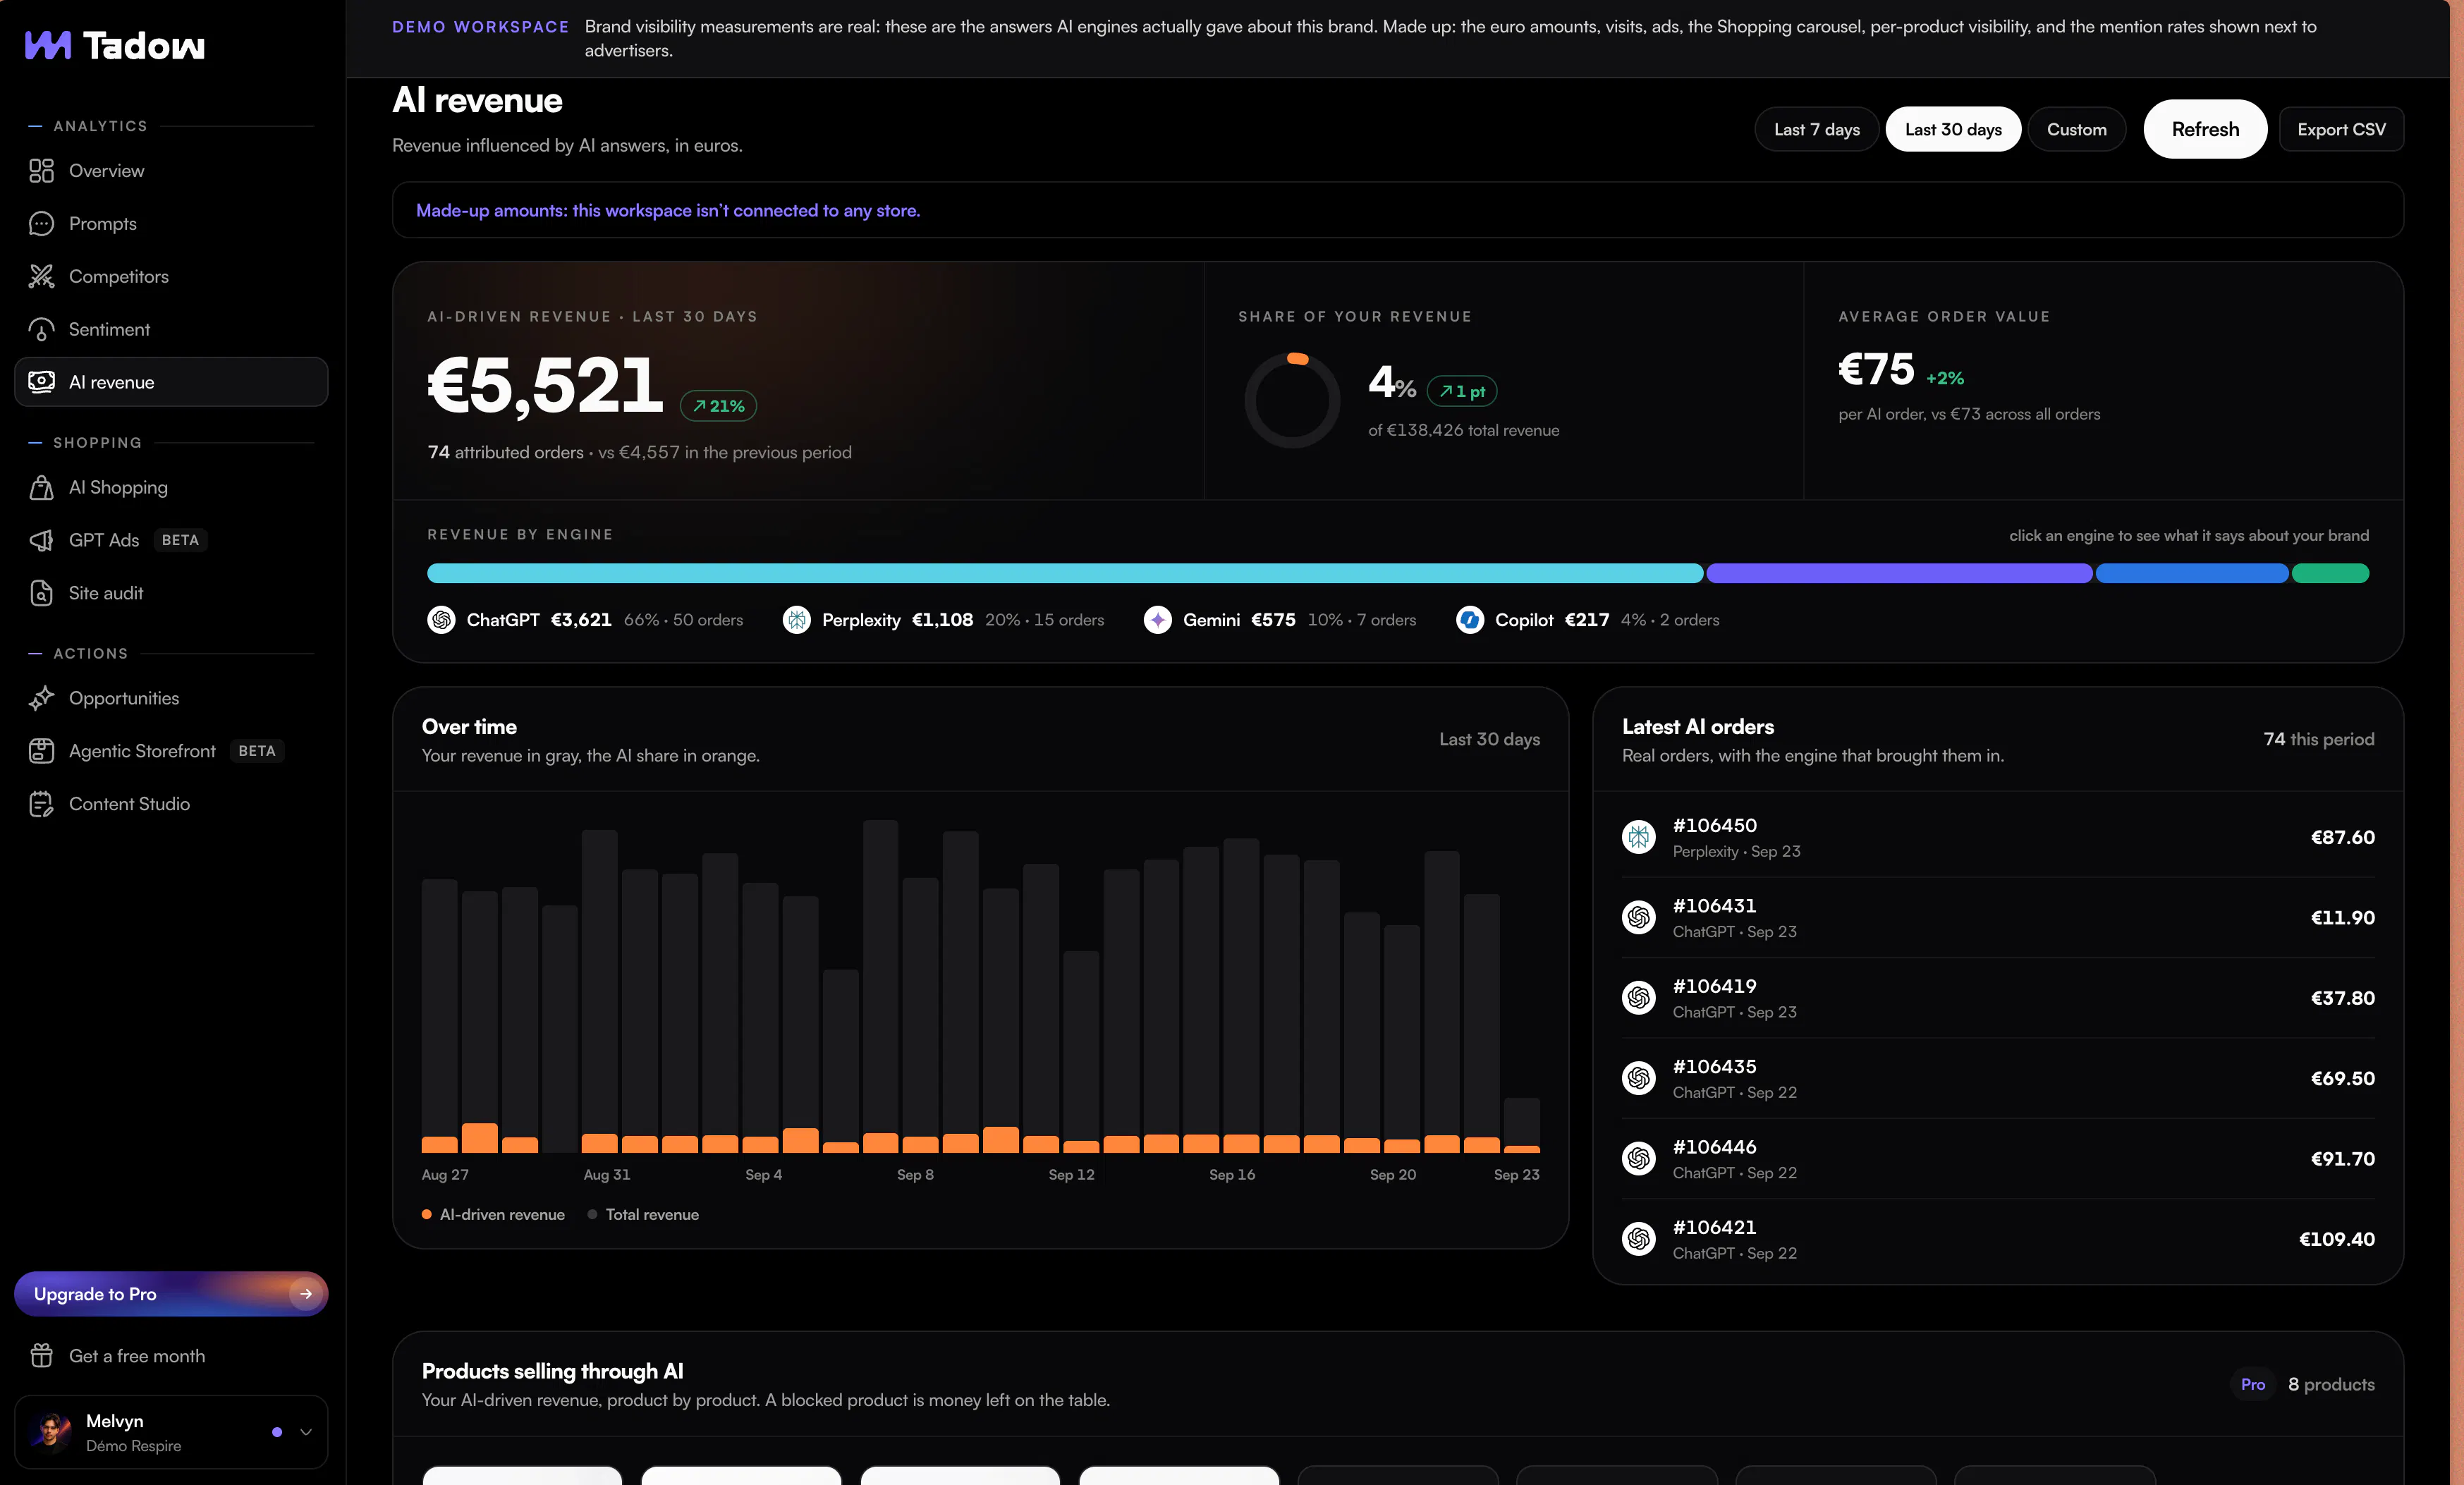This screenshot has height=1485, width=2464.
Task: Click the Tadow logo
Action: click(114, 45)
